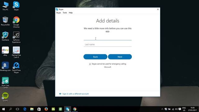Screen dimensions: 199x112
Task: Open the Help menu
Action: tap(71, 13)
